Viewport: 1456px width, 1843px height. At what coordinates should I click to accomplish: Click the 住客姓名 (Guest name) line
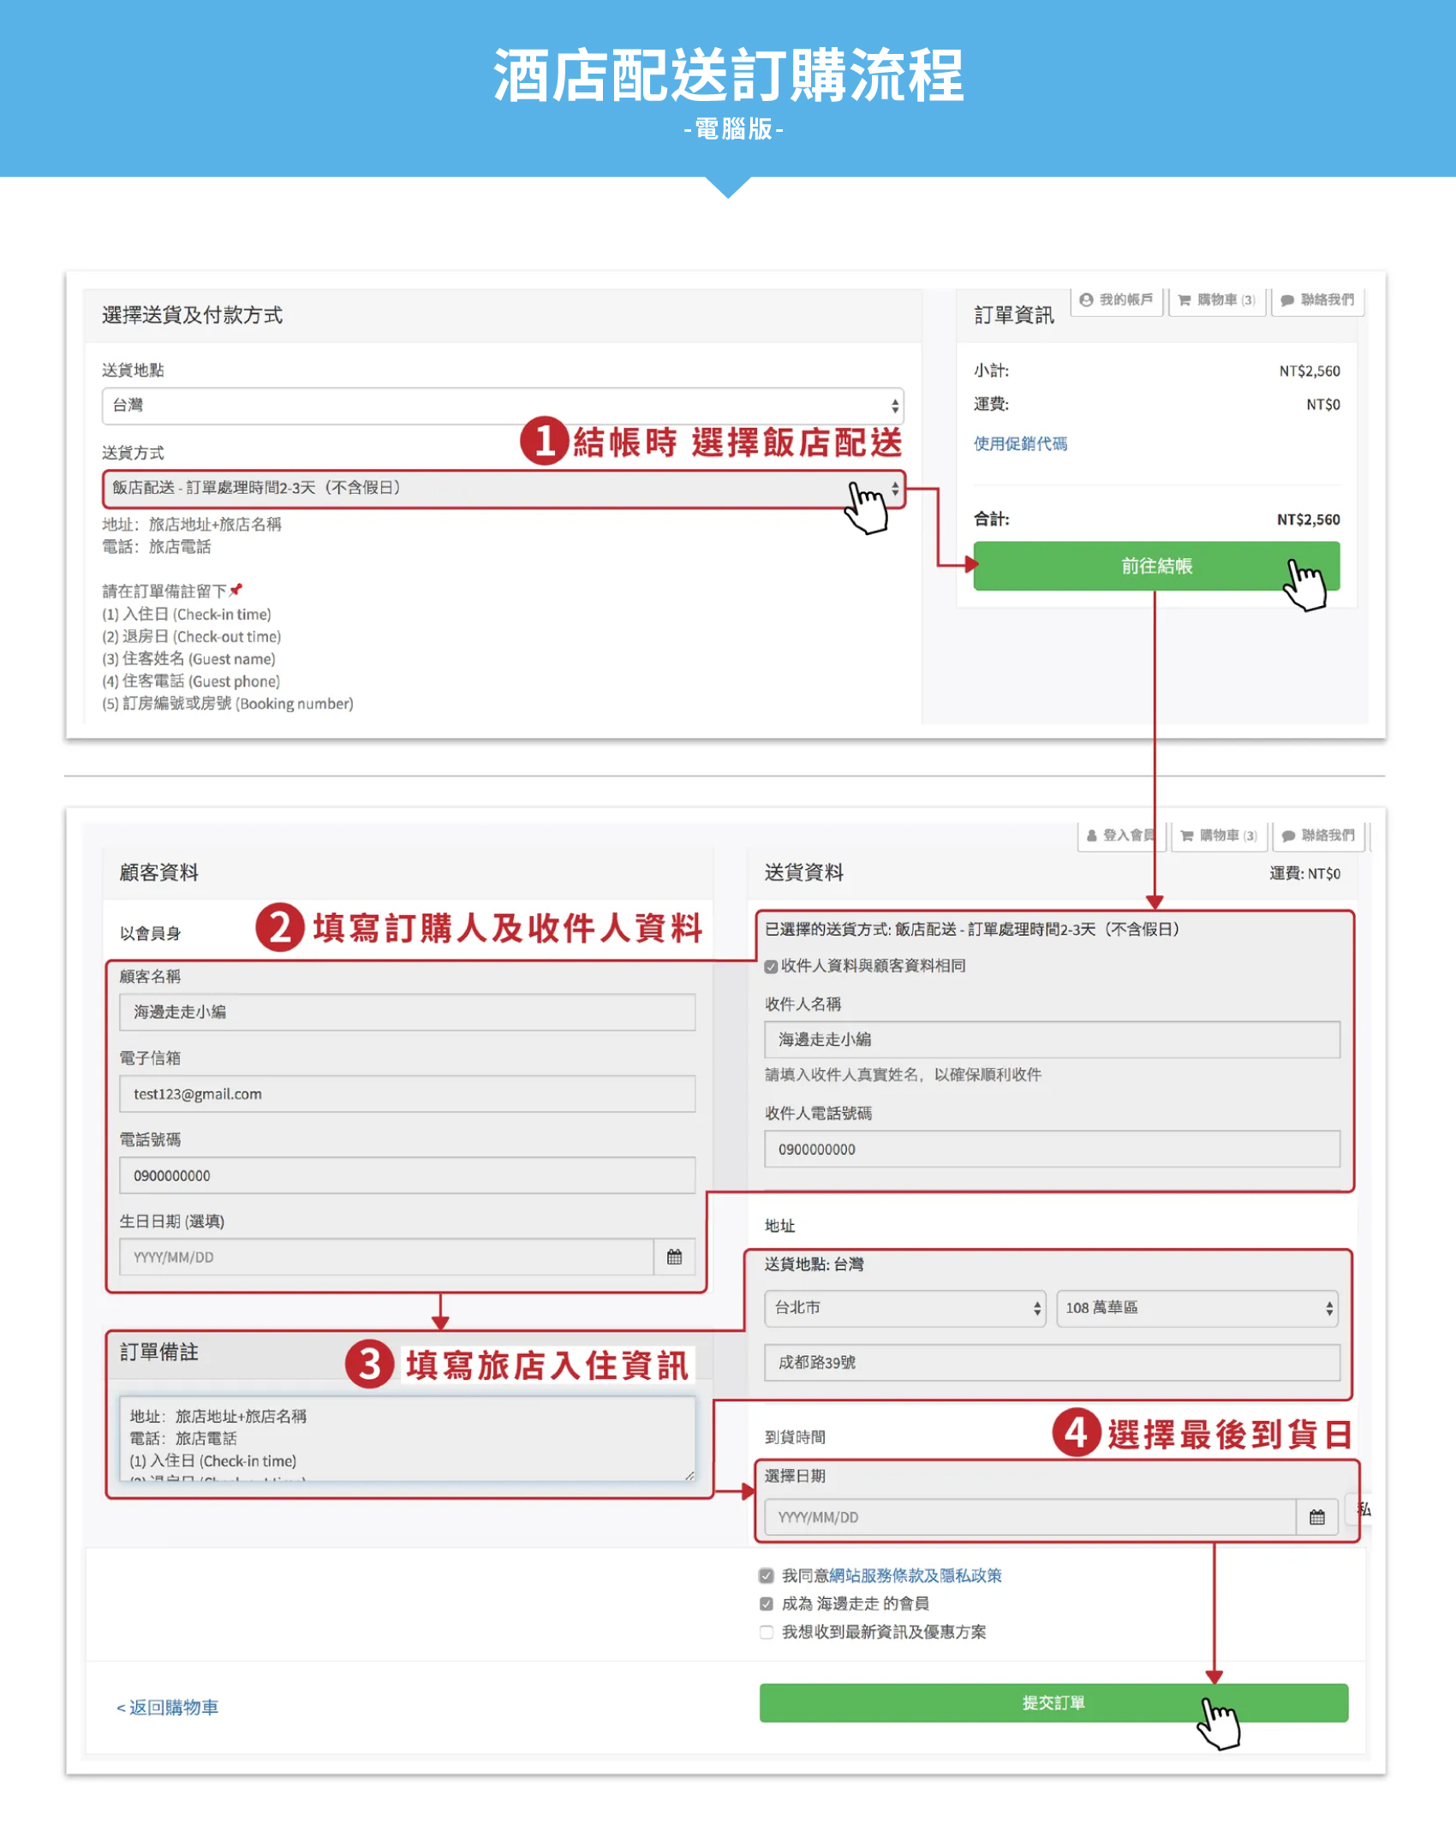coord(189,659)
